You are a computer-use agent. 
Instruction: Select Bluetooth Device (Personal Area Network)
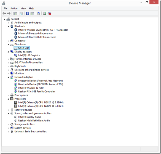tap(41, 81)
